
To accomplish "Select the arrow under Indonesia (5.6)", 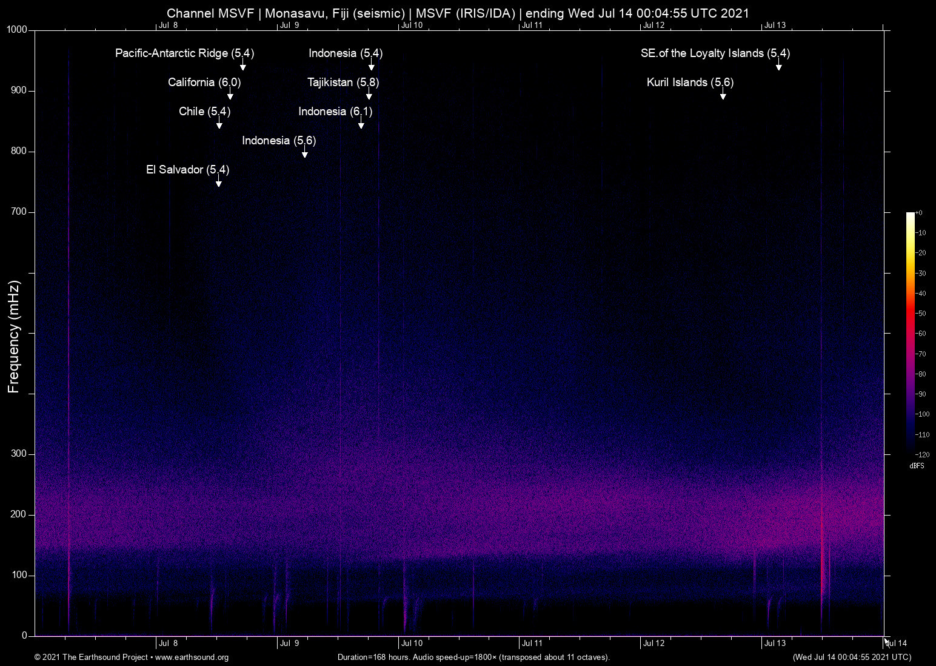I will [x=305, y=152].
